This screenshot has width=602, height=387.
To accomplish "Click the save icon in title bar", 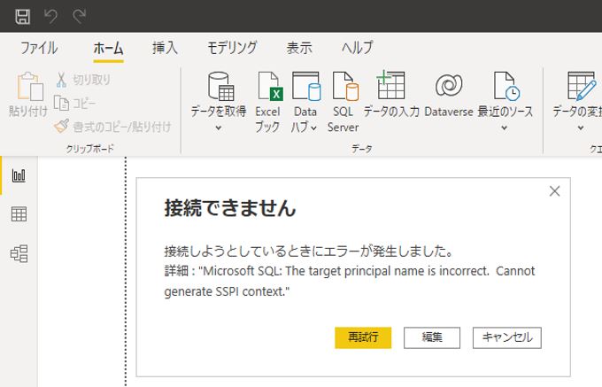I will [x=23, y=16].
